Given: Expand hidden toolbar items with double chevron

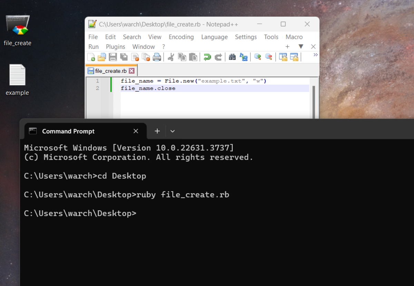Looking at the screenshot, I should pos(315,55).
